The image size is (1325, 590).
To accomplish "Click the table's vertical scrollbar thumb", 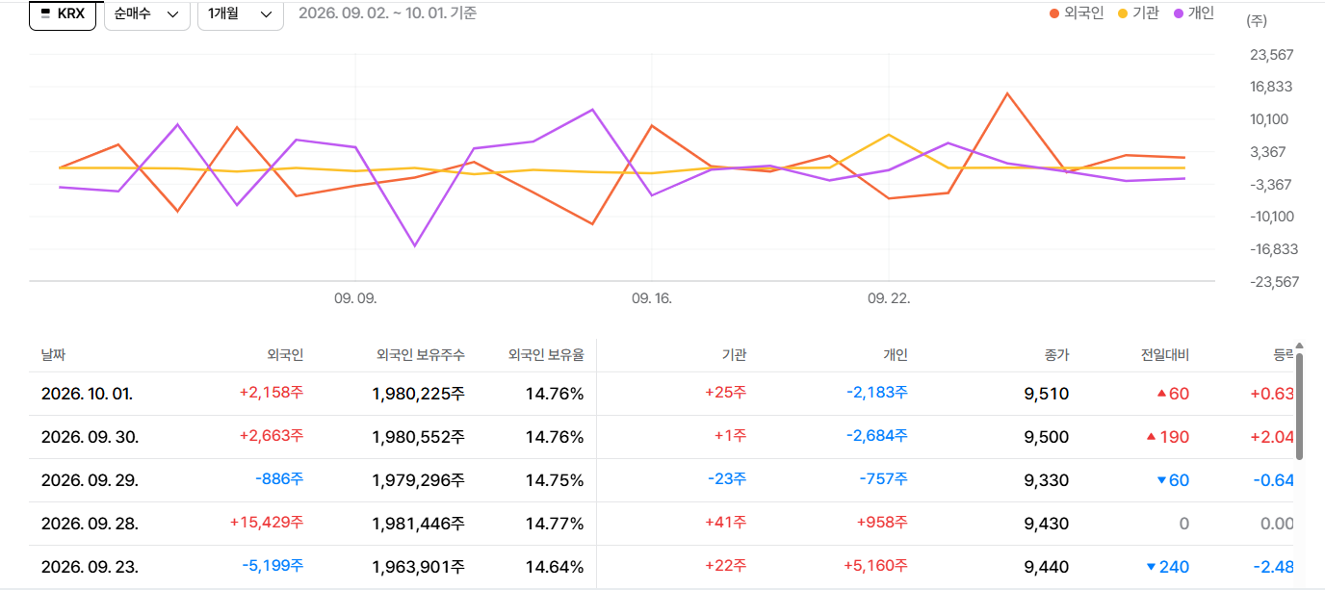I will [1299, 406].
